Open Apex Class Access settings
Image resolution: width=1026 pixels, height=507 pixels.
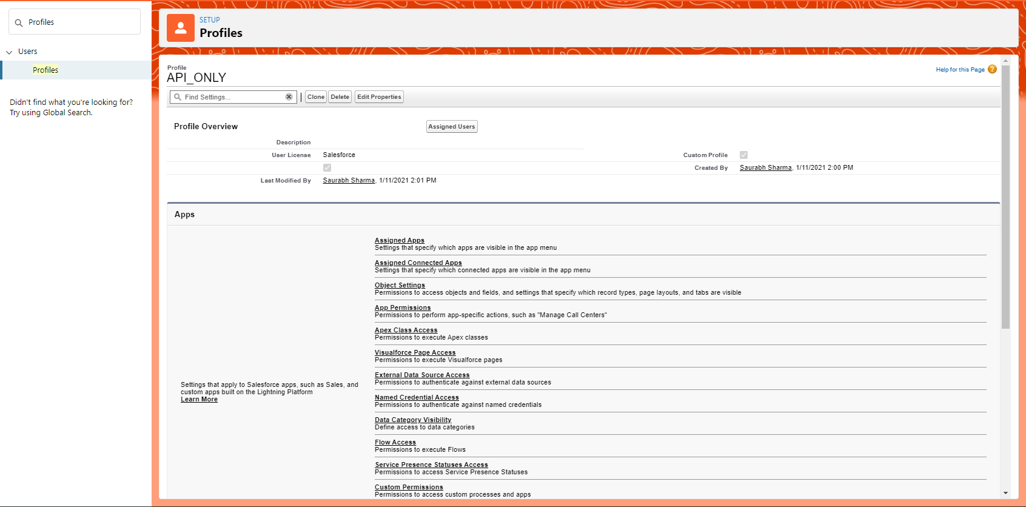click(406, 330)
